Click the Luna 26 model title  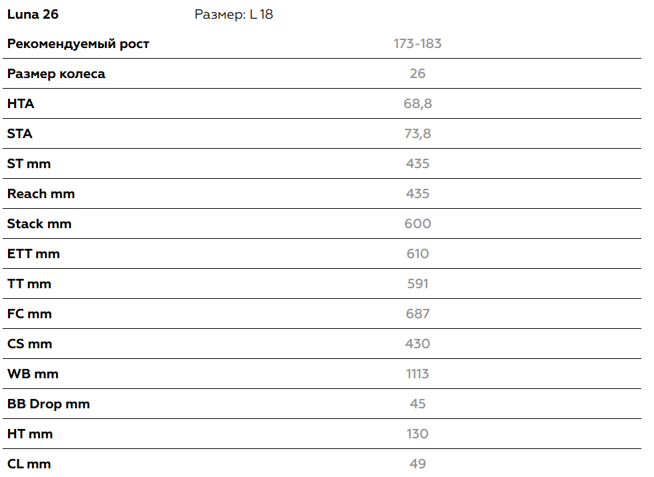pos(33,14)
